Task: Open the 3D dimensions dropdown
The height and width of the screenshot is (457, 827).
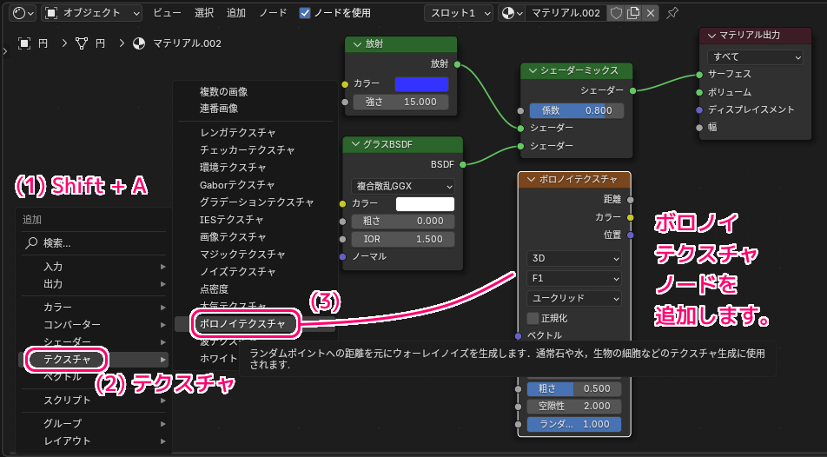Action: pyautogui.click(x=574, y=258)
